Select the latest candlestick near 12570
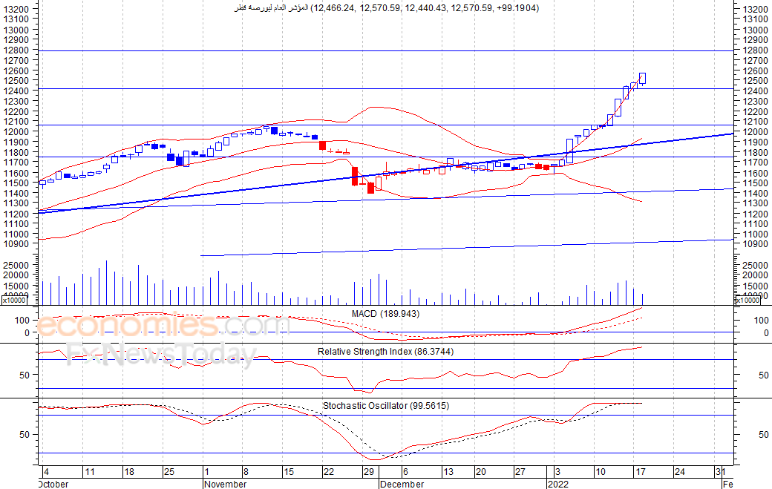 pos(643,79)
